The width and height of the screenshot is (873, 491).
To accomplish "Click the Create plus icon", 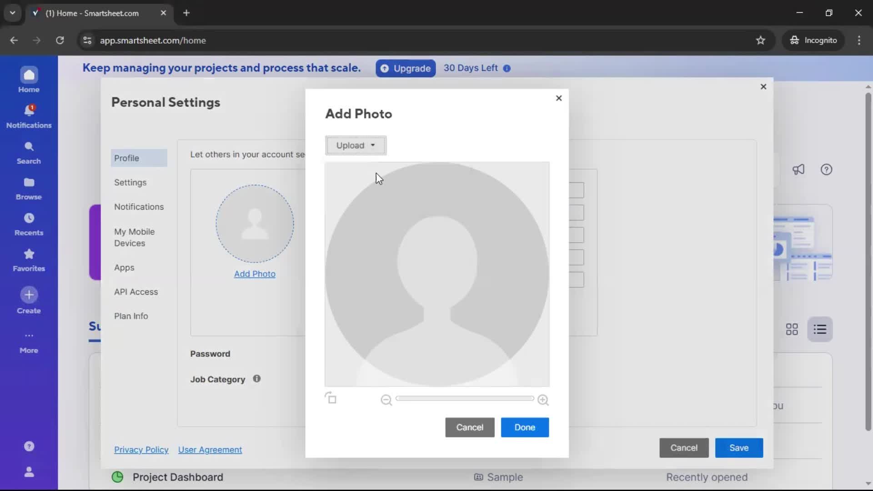I will pos(29,295).
